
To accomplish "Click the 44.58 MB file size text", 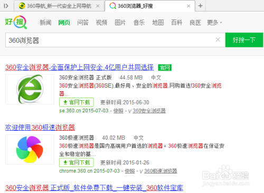I will click(x=131, y=78).
